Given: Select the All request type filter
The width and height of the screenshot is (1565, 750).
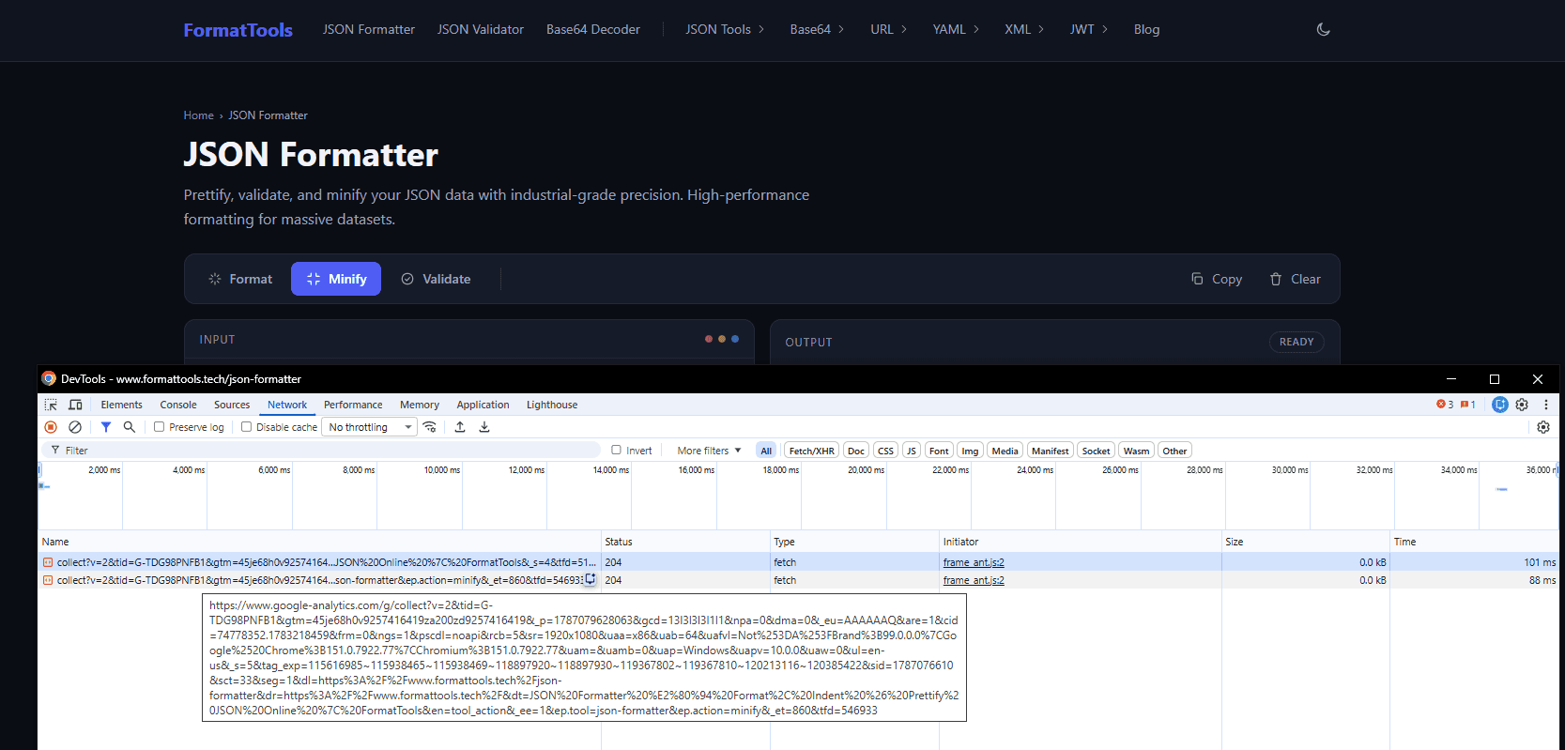Looking at the screenshot, I should 766,451.
